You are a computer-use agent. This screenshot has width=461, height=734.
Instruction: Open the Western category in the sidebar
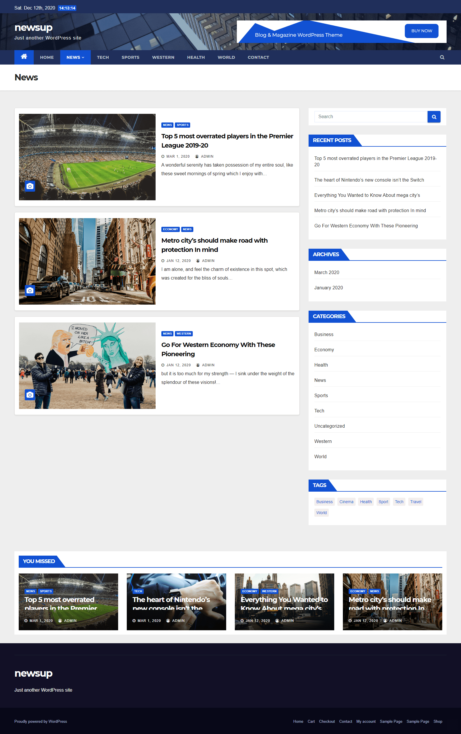(323, 441)
